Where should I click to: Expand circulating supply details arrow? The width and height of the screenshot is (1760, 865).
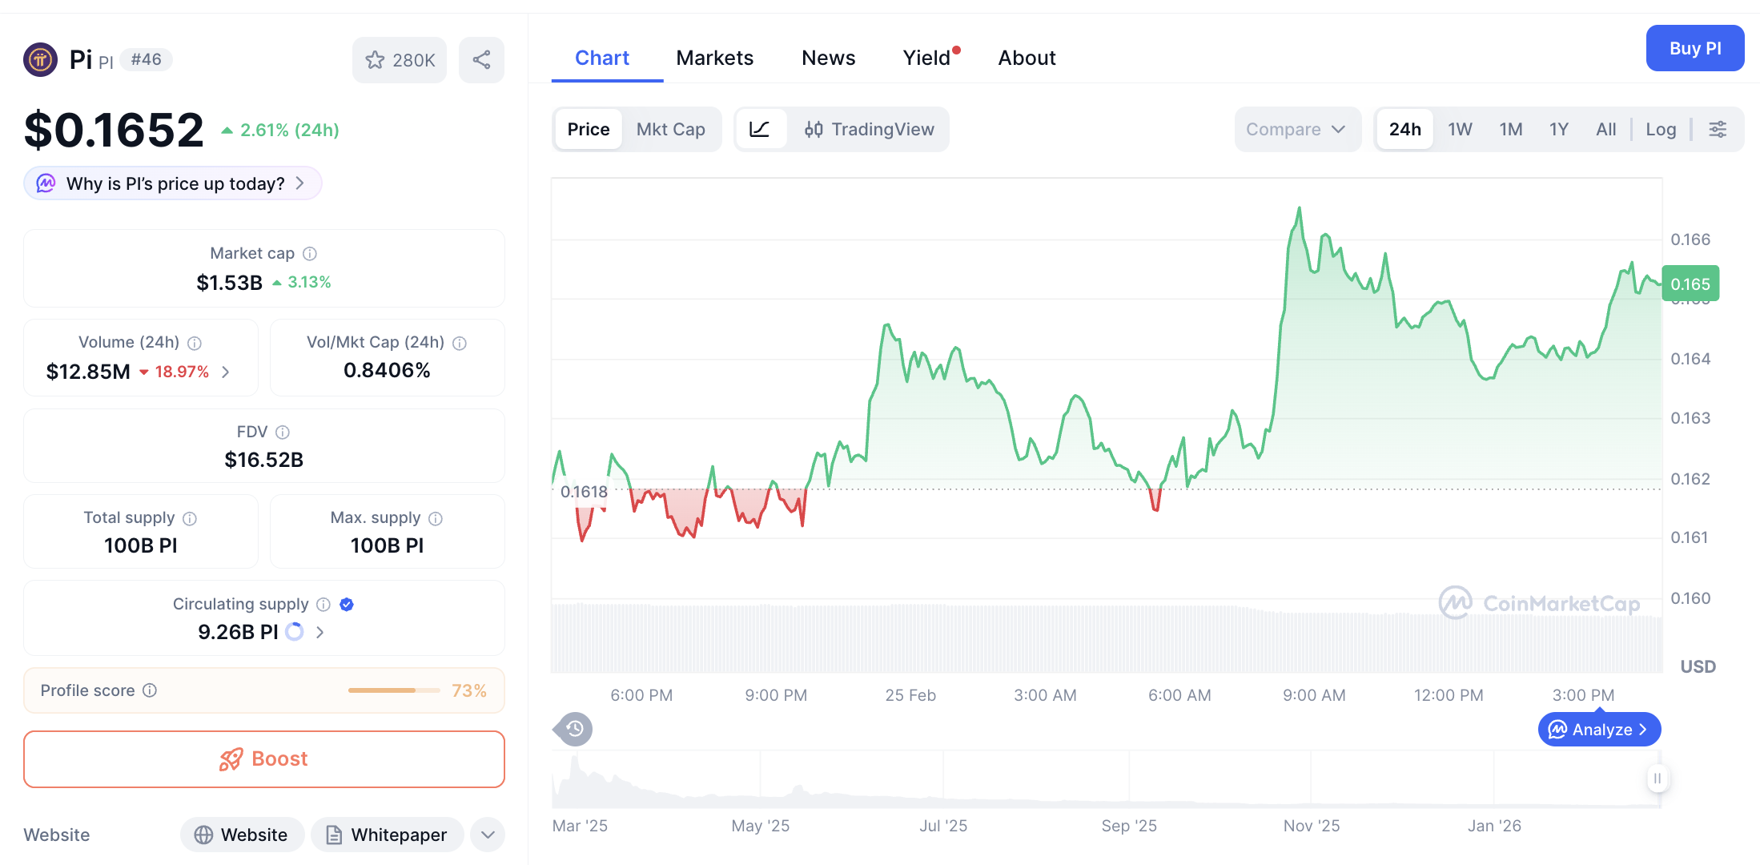coord(319,632)
